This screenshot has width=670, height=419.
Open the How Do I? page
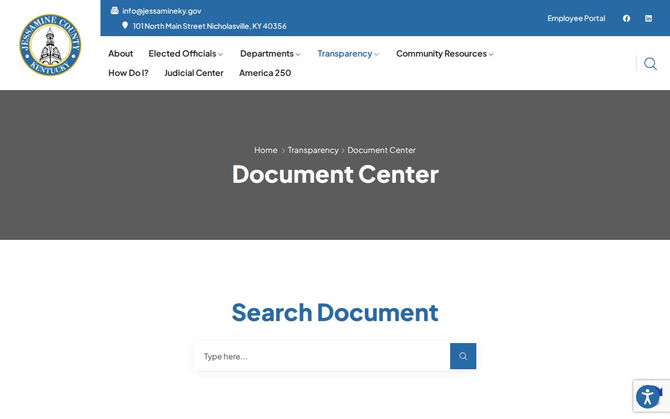point(128,73)
